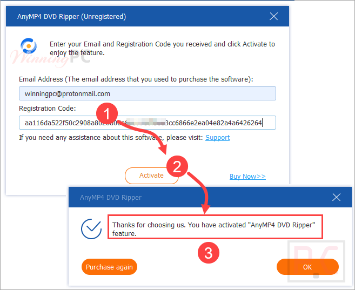355x290 pixels.
Task: Click the 'Email Address' label text
Action: pos(136,79)
